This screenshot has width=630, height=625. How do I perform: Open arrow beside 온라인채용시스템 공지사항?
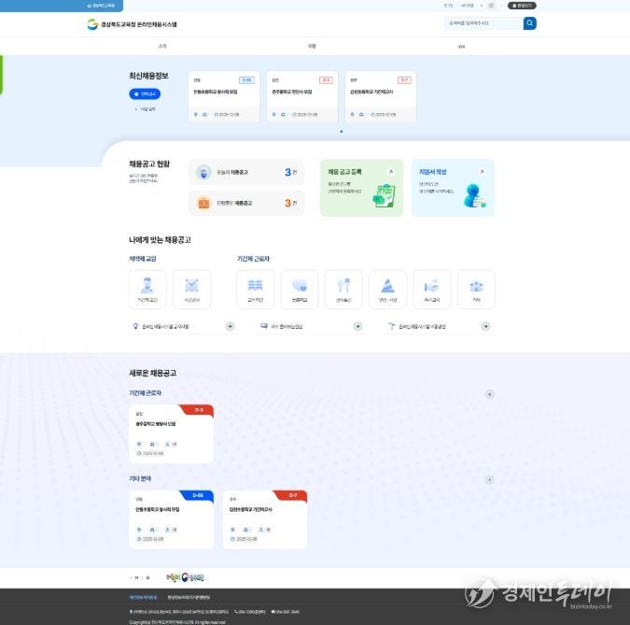(230, 326)
